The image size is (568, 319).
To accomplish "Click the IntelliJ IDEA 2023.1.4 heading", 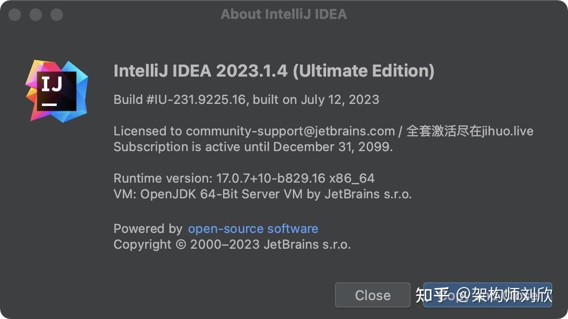I will point(201,71).
